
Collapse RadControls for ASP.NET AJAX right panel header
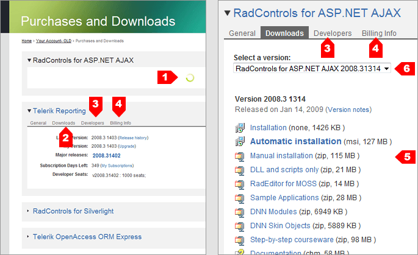pos(227,13)
